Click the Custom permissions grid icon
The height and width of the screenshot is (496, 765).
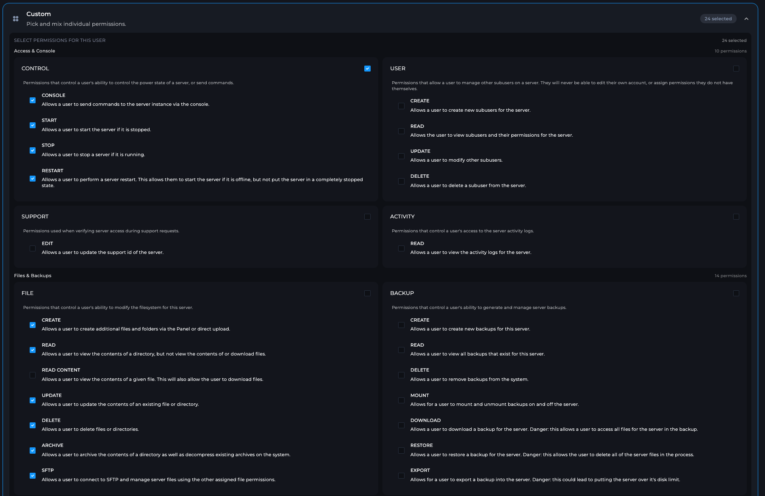(x=16, y=19)
